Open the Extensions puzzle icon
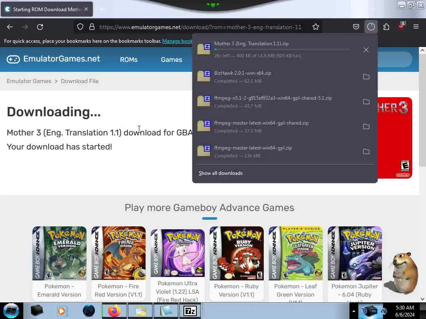Screen dimensions: 426x319 click(x=386, y=27)
